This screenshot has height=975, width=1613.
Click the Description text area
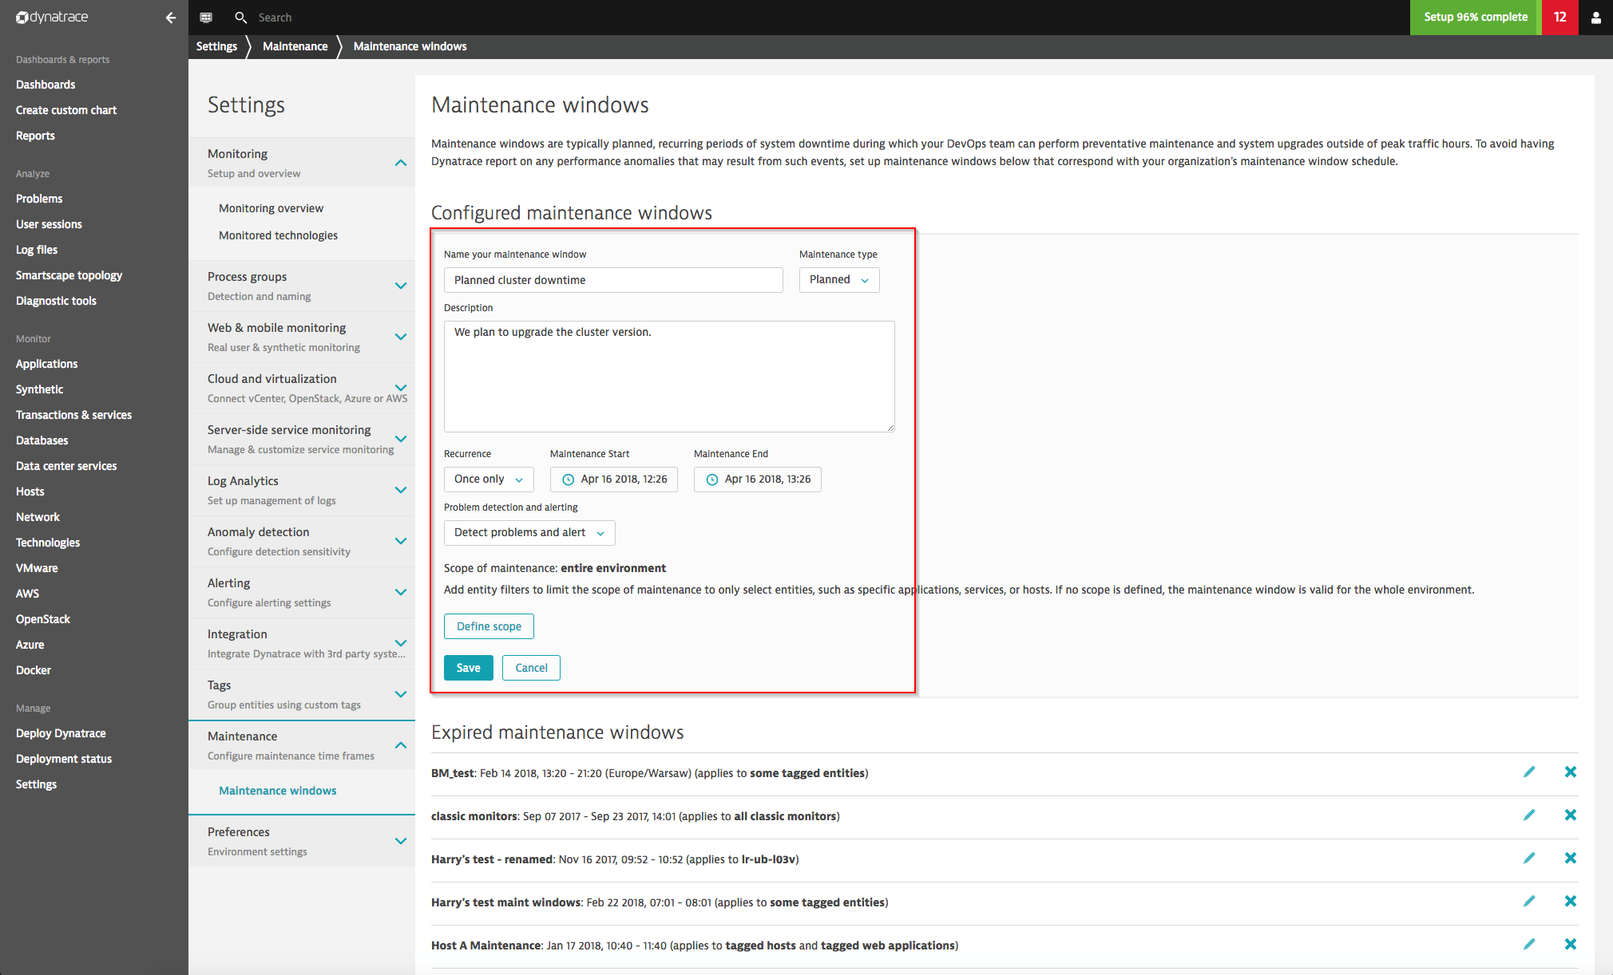pos(669,377)
